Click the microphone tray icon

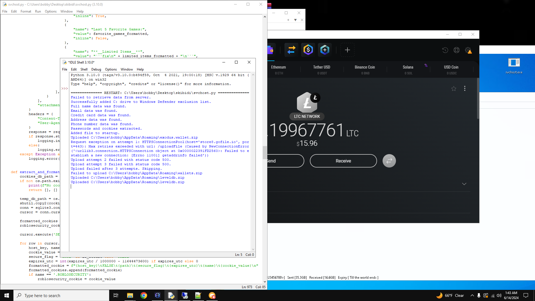click(x=479, y=295)
